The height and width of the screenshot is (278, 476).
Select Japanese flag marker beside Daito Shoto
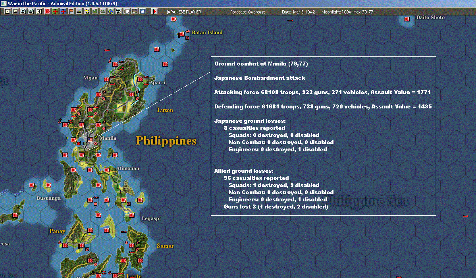(x=407, y=19)
